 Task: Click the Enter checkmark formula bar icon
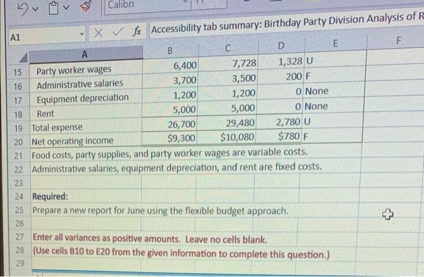click(118, 32)
